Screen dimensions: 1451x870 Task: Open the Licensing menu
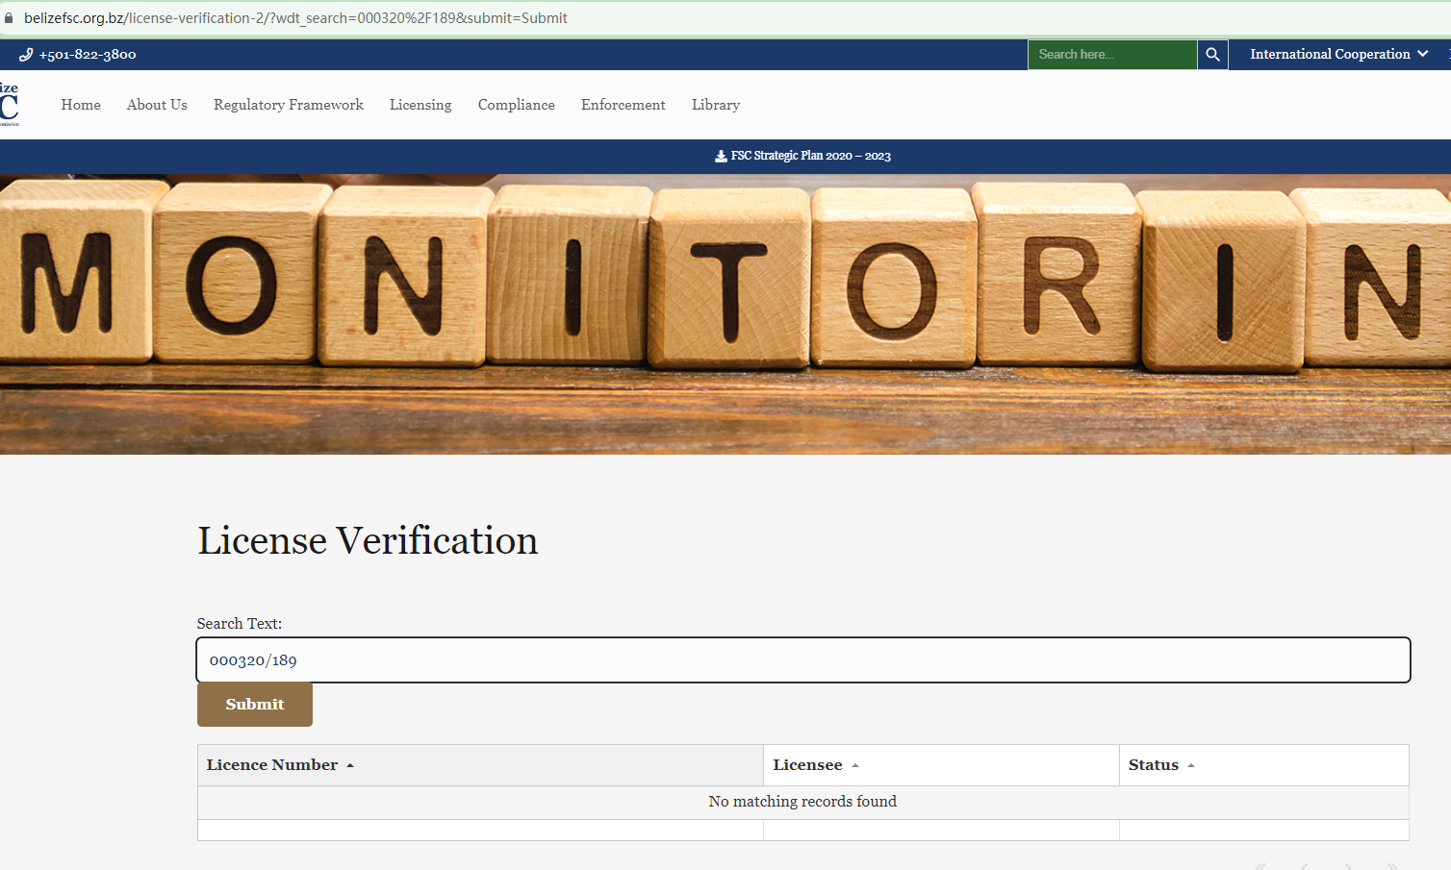click(420, 105)
